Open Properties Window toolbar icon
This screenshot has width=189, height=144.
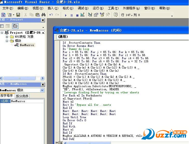pyautogui.click(x=96, y=15)
